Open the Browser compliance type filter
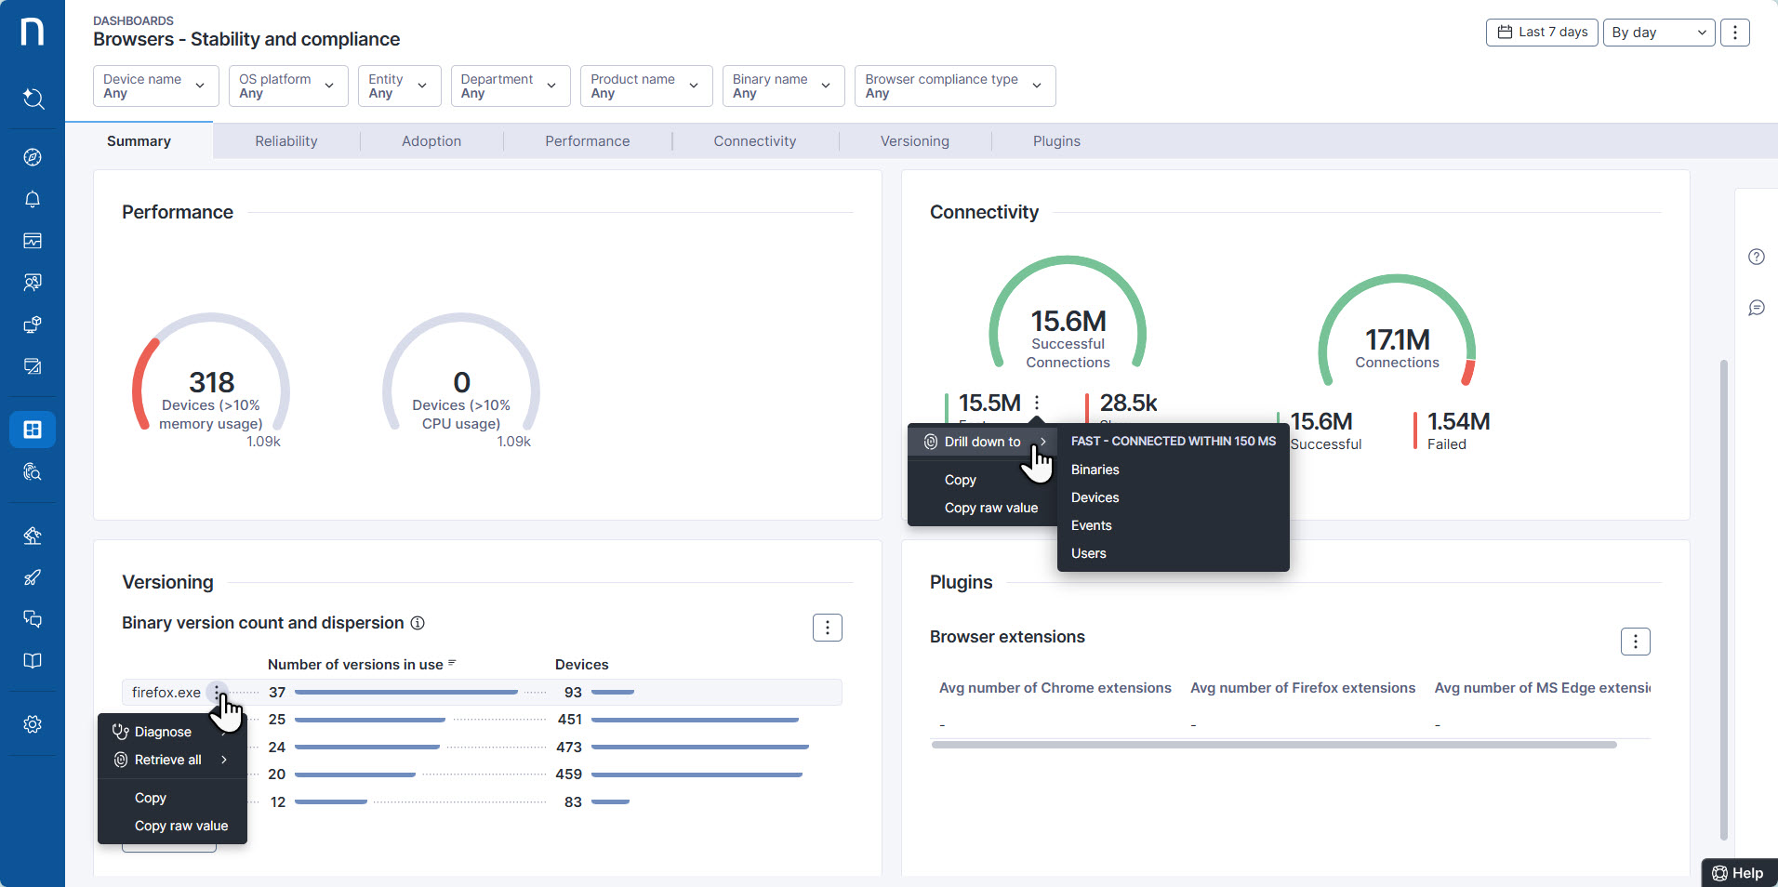 point(954,86)
